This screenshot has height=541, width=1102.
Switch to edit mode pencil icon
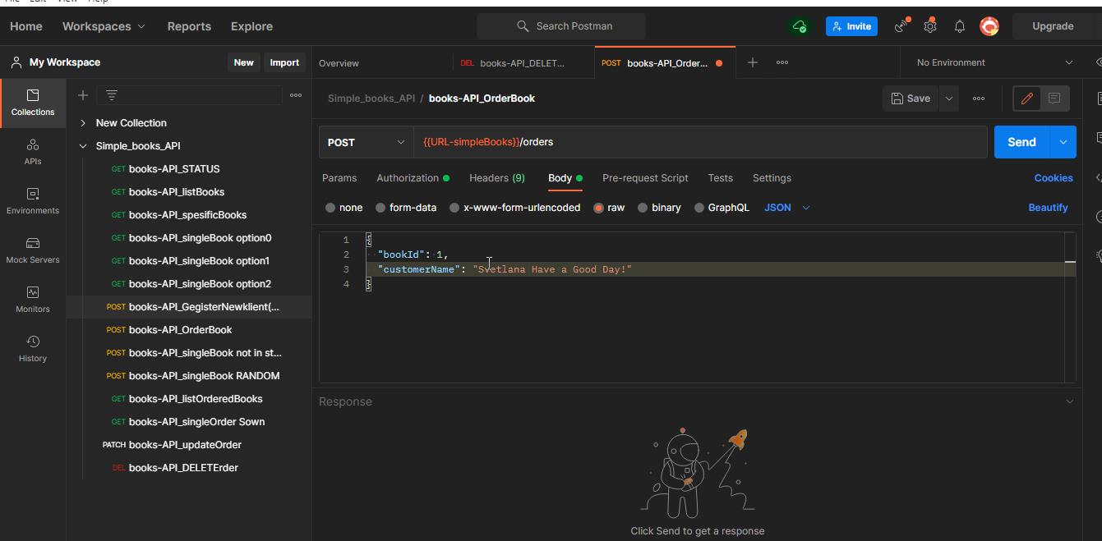(1027, 99)
